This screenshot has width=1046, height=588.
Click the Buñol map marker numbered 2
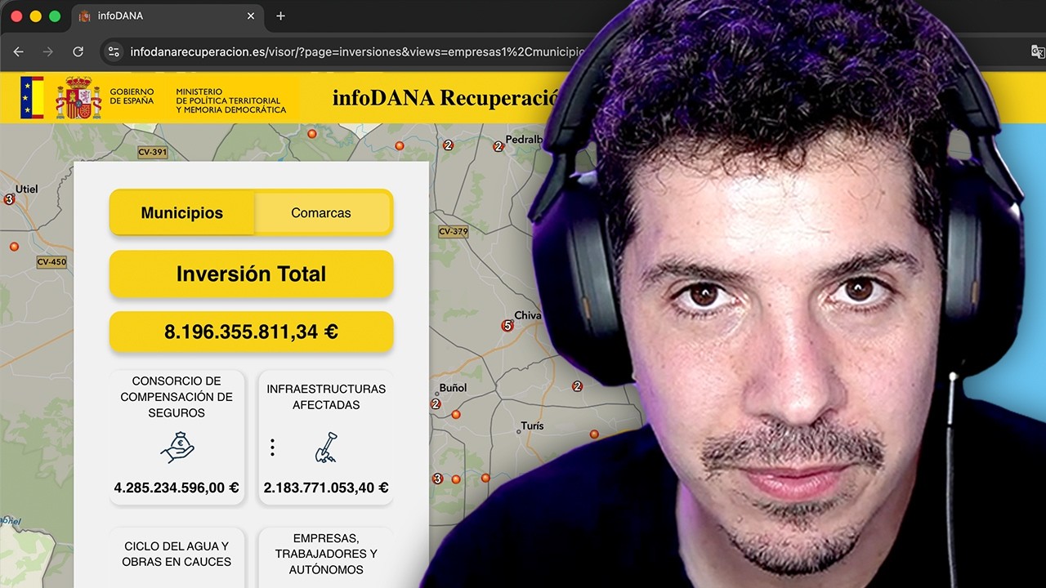[x=436, y=403]
